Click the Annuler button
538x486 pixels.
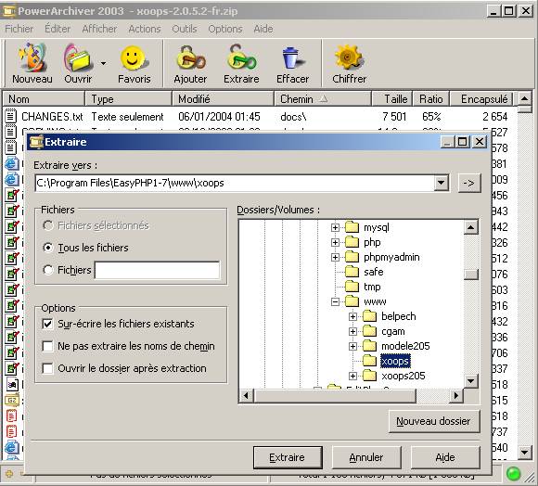[x=366, y=457]
